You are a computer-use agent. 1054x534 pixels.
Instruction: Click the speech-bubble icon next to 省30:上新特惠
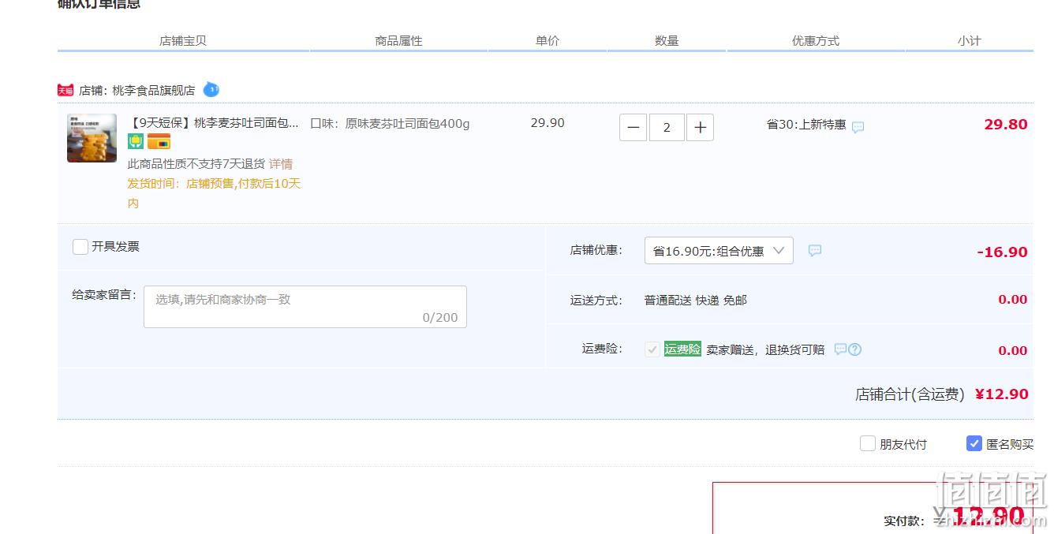click(x=858, y=126)
